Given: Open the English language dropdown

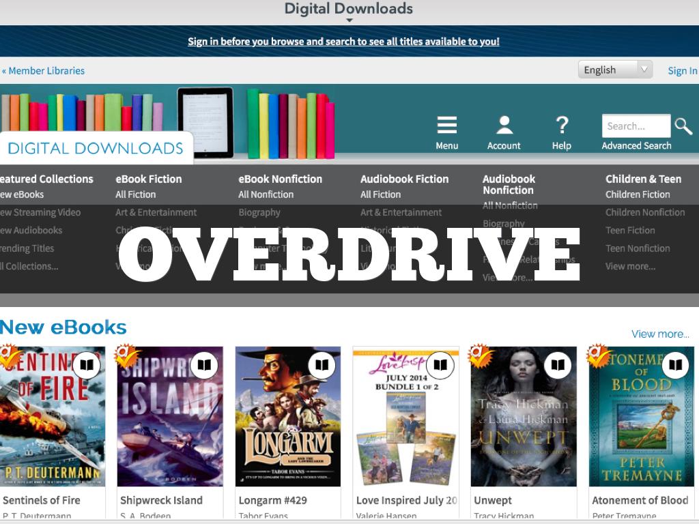Looking at the screenshot, I should click(x=615, y=70).
